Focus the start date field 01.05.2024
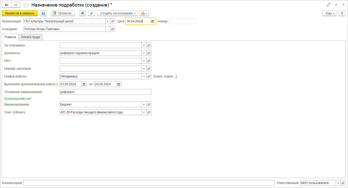Viewport: 348px width, 188px height. [71, 84]
